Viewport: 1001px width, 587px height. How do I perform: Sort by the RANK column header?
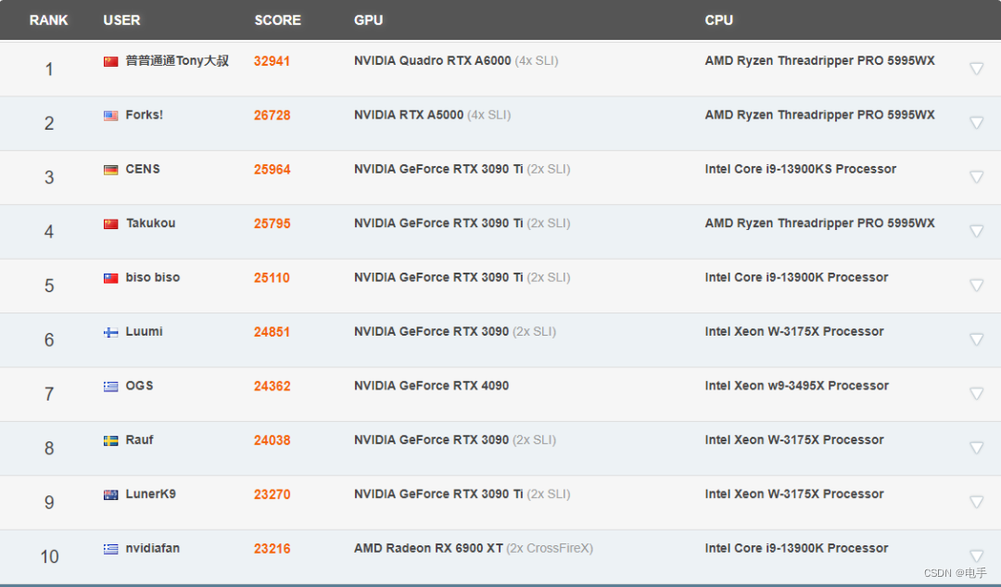click(48, 20)
